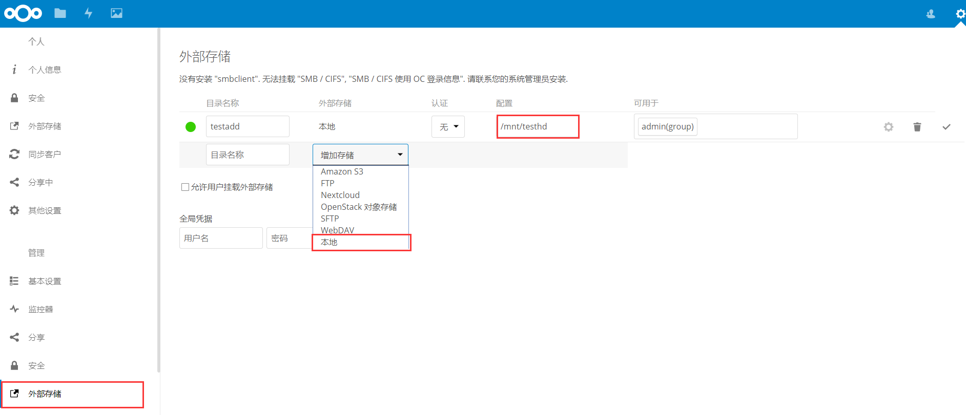
Task: Click the 密码 password field
Action: point(290,238)
